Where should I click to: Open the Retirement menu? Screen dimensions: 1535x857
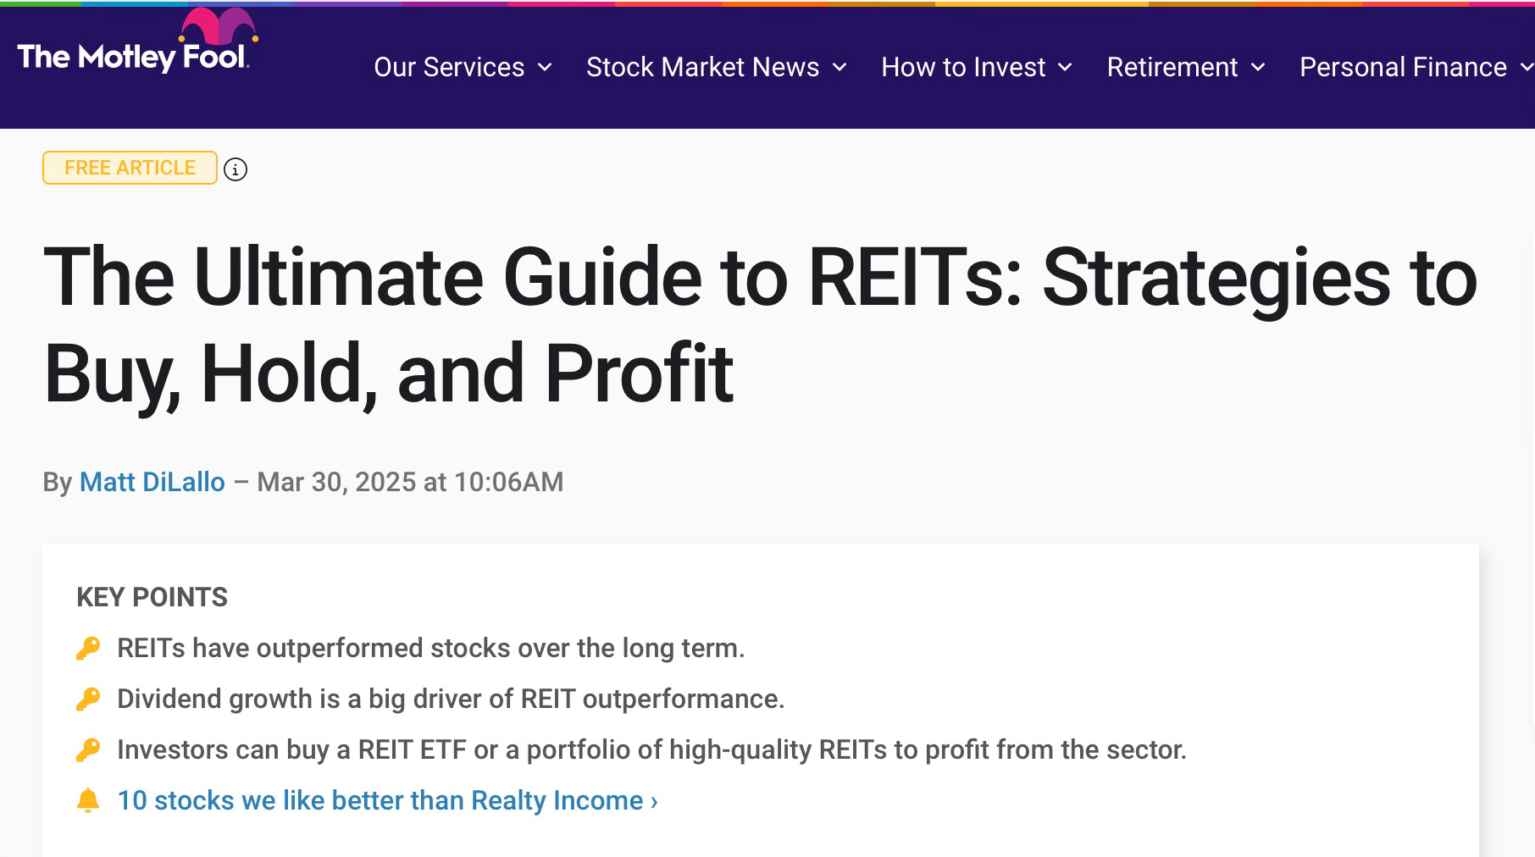[x=1186, y=67]
